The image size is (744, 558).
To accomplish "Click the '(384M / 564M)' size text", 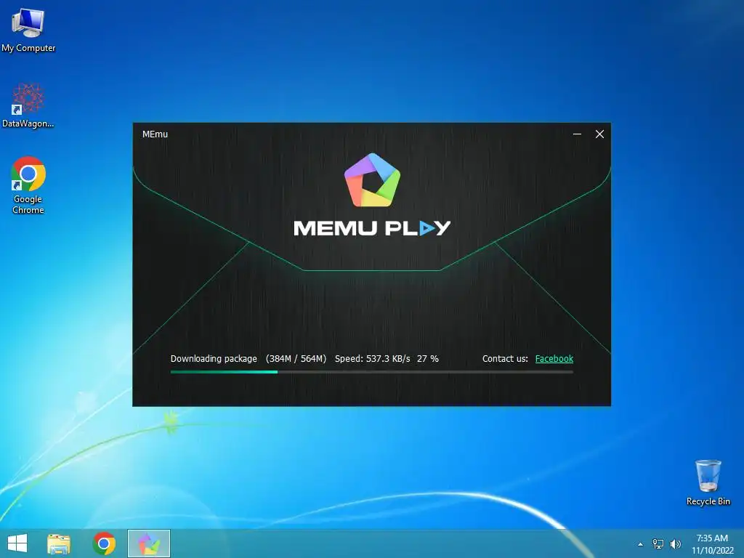I will coord(296,359).
